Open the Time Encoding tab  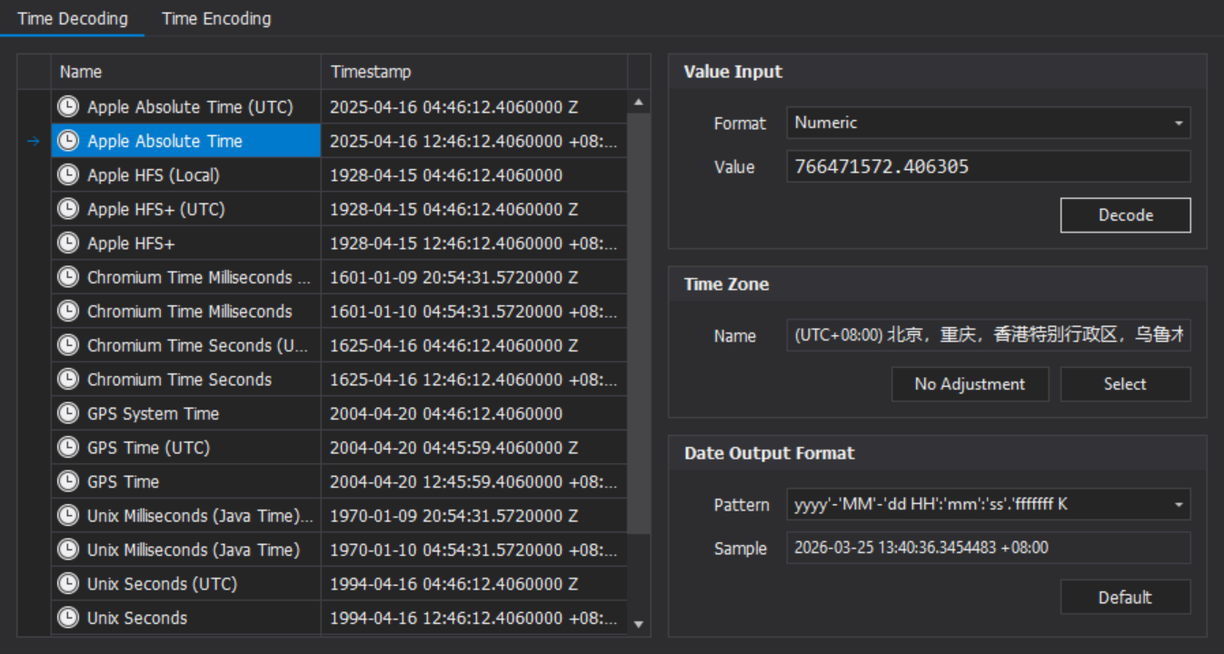(x=216, y=18)
